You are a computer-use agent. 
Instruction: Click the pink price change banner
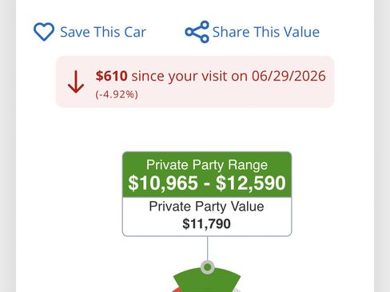tap(195, 81)
